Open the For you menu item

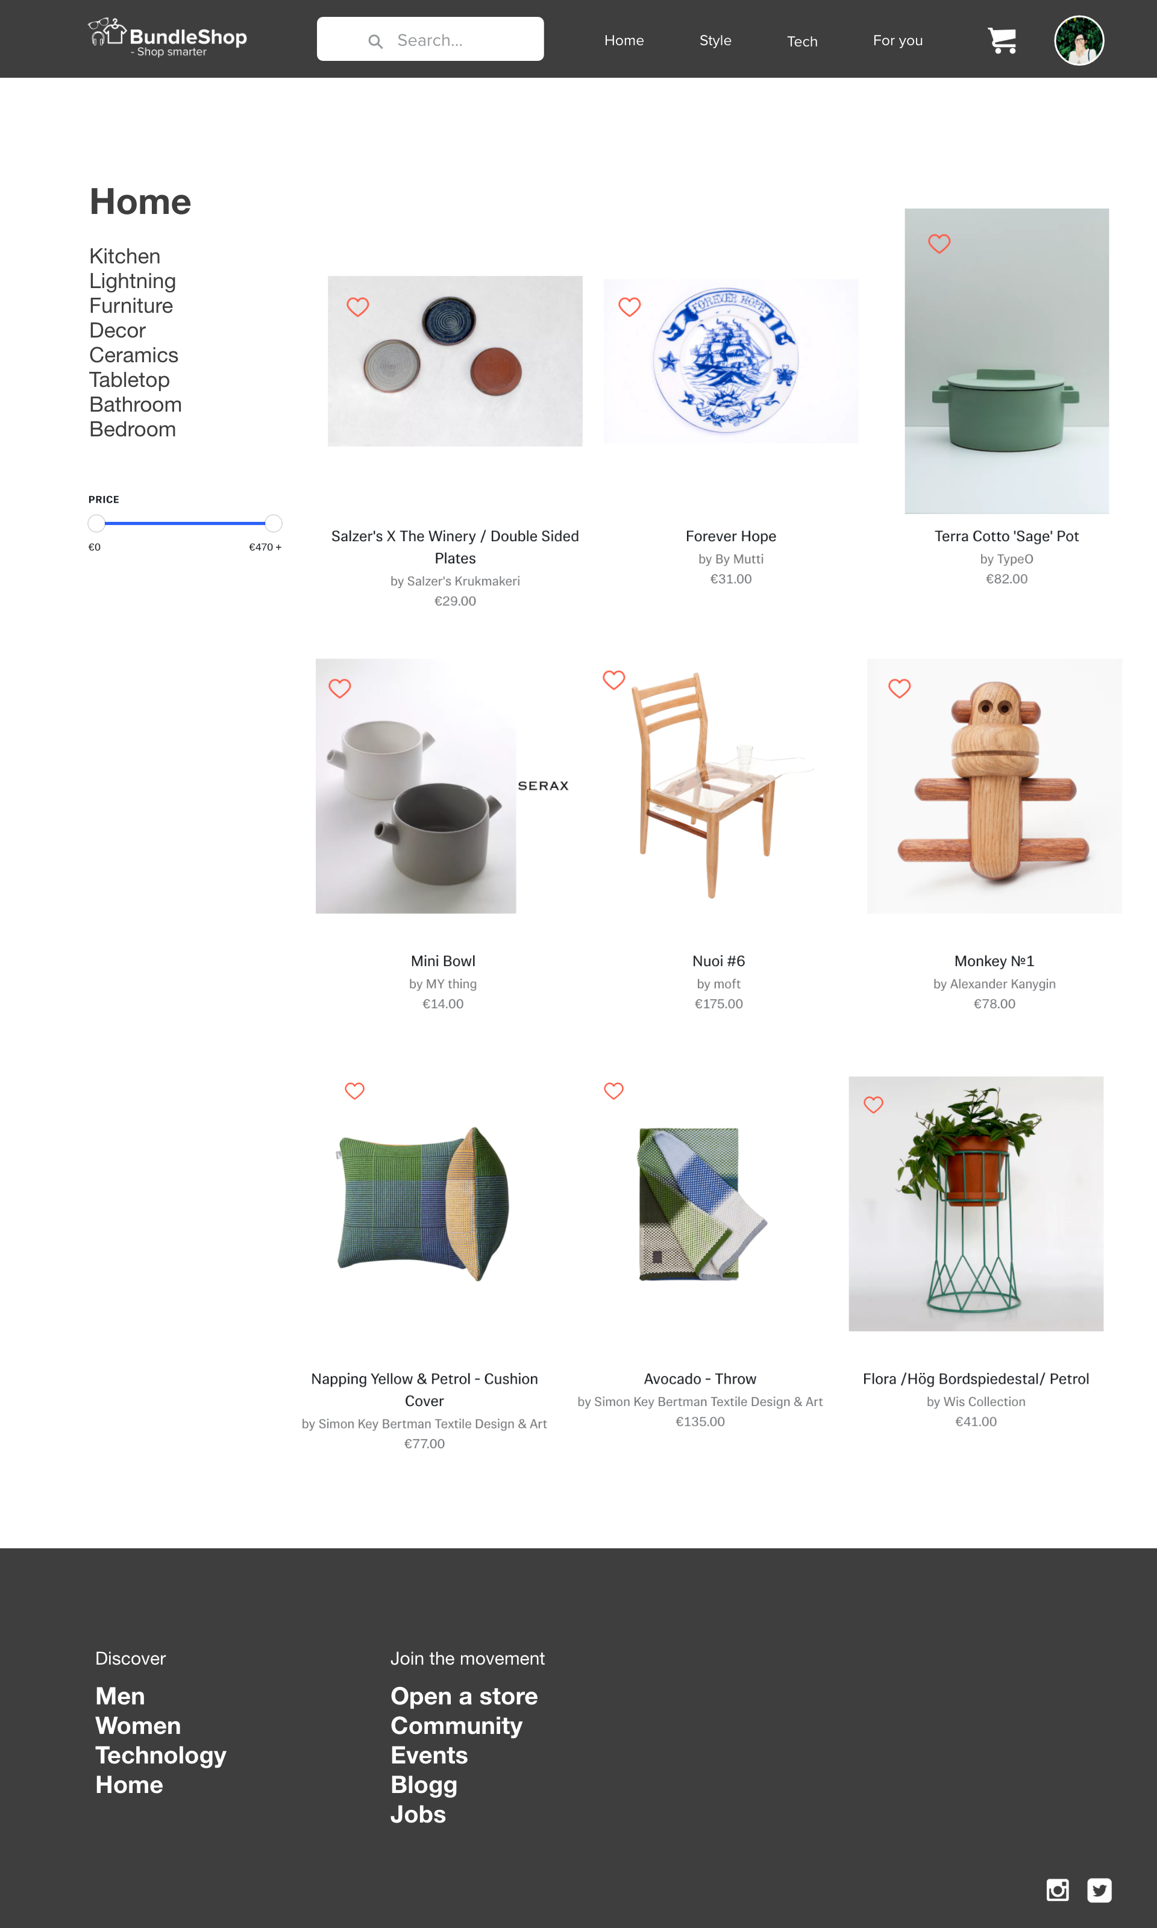click(x=897, y=40)
